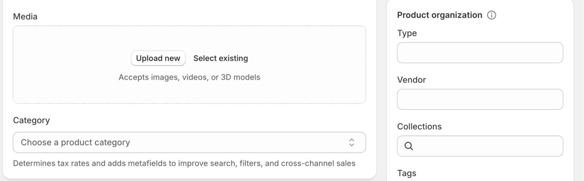Screen dimensions: 584x181
Task: Click the Collections field label
Action: click(x=419, y=127)
